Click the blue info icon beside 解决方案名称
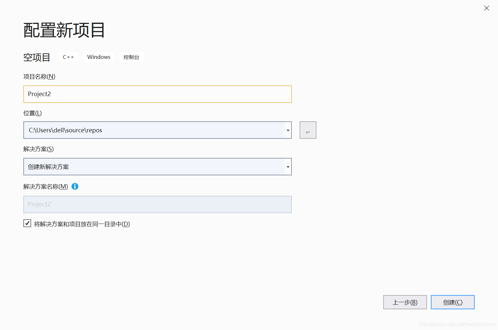Viewport: 498px width, 330px height. pos(75,187)
